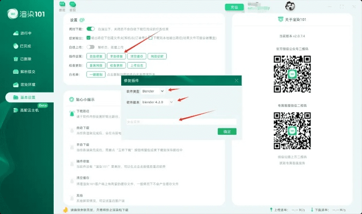Viewport: 362px width, 214px height.
Task: Click the 基本设置 folder icon
Action: pyautogui.click(x=16, y=97)
